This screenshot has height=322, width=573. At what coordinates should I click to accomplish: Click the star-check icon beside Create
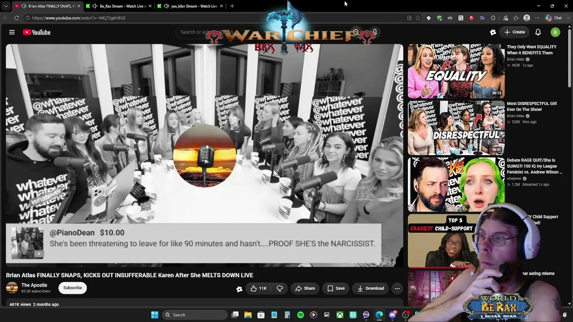[493, 32]
